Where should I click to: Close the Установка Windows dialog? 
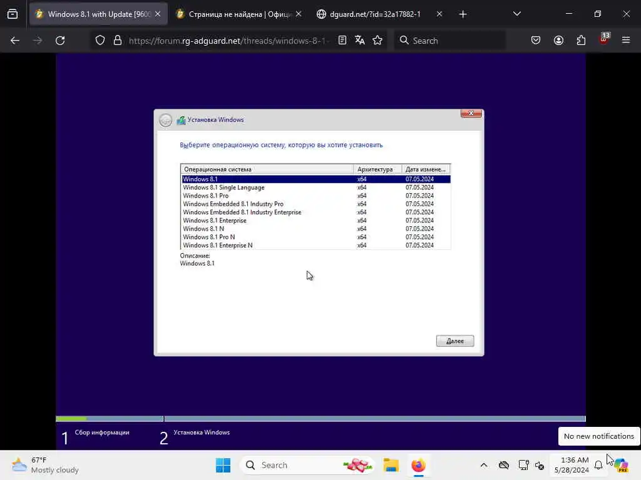coord(471,114)
